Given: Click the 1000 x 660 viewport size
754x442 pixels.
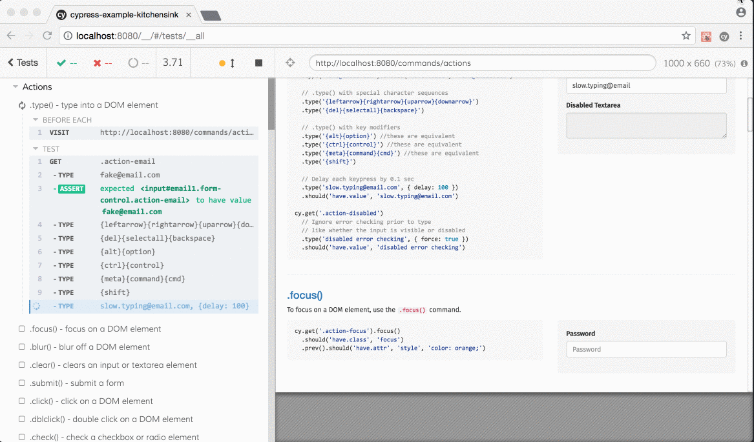Looking at the screenshot, I should click(x=686, y=63).
